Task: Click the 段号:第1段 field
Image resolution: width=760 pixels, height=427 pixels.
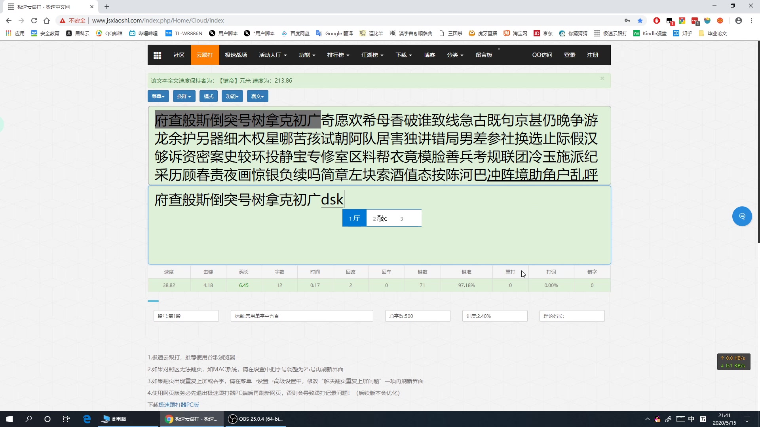Action: pyautogui.click(x=186, y=316)
